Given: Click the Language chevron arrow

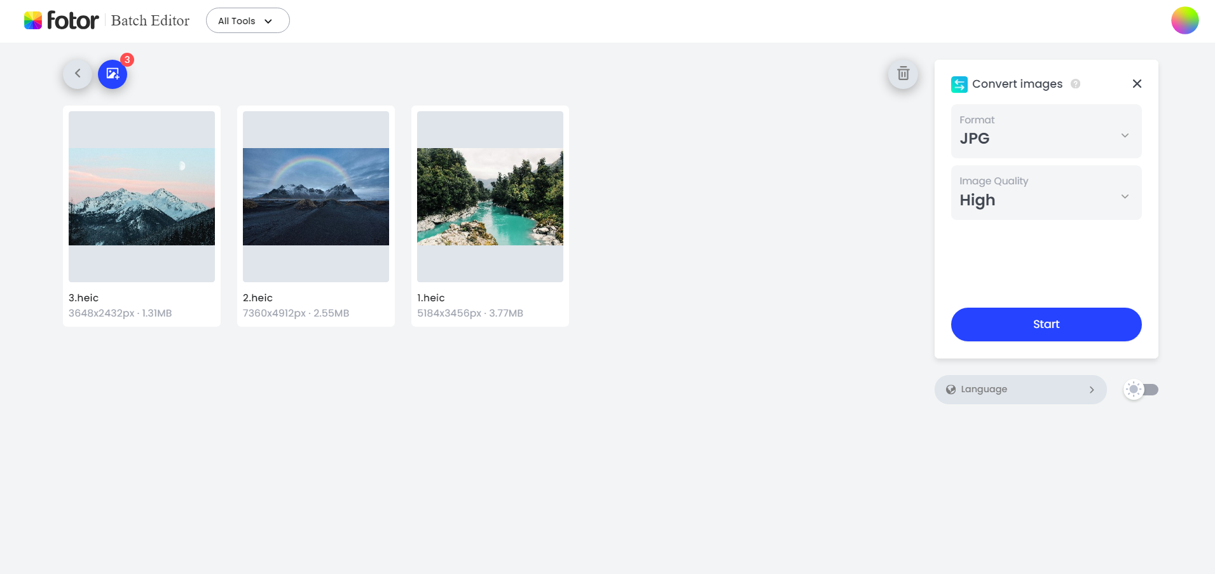Looking at the screenshot, I should 1092,390.
